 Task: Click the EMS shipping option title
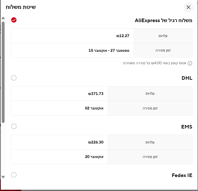[x=187, y=126]
